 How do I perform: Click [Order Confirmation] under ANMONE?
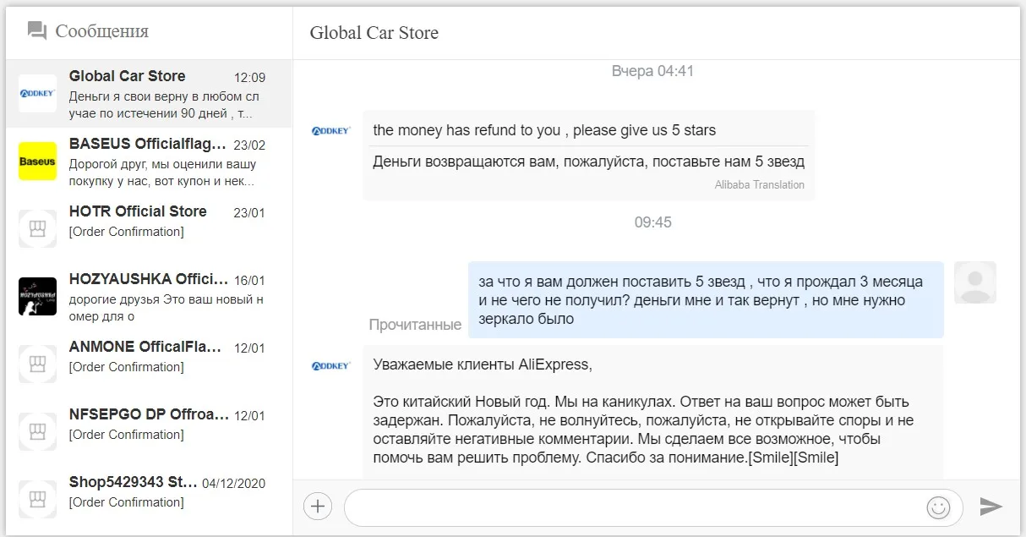point(127,367)
